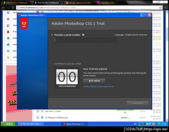Click the 16:21:09 timestamp
Image resolution: width=169 pixels, height=132 pixels.
157,52
